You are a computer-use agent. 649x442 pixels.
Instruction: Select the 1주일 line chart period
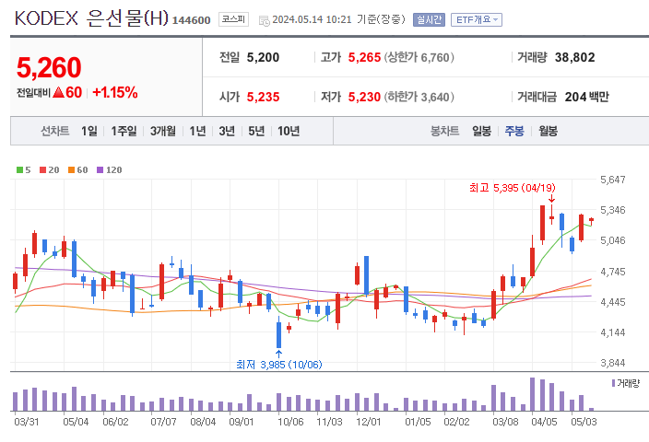click(124, 131)
